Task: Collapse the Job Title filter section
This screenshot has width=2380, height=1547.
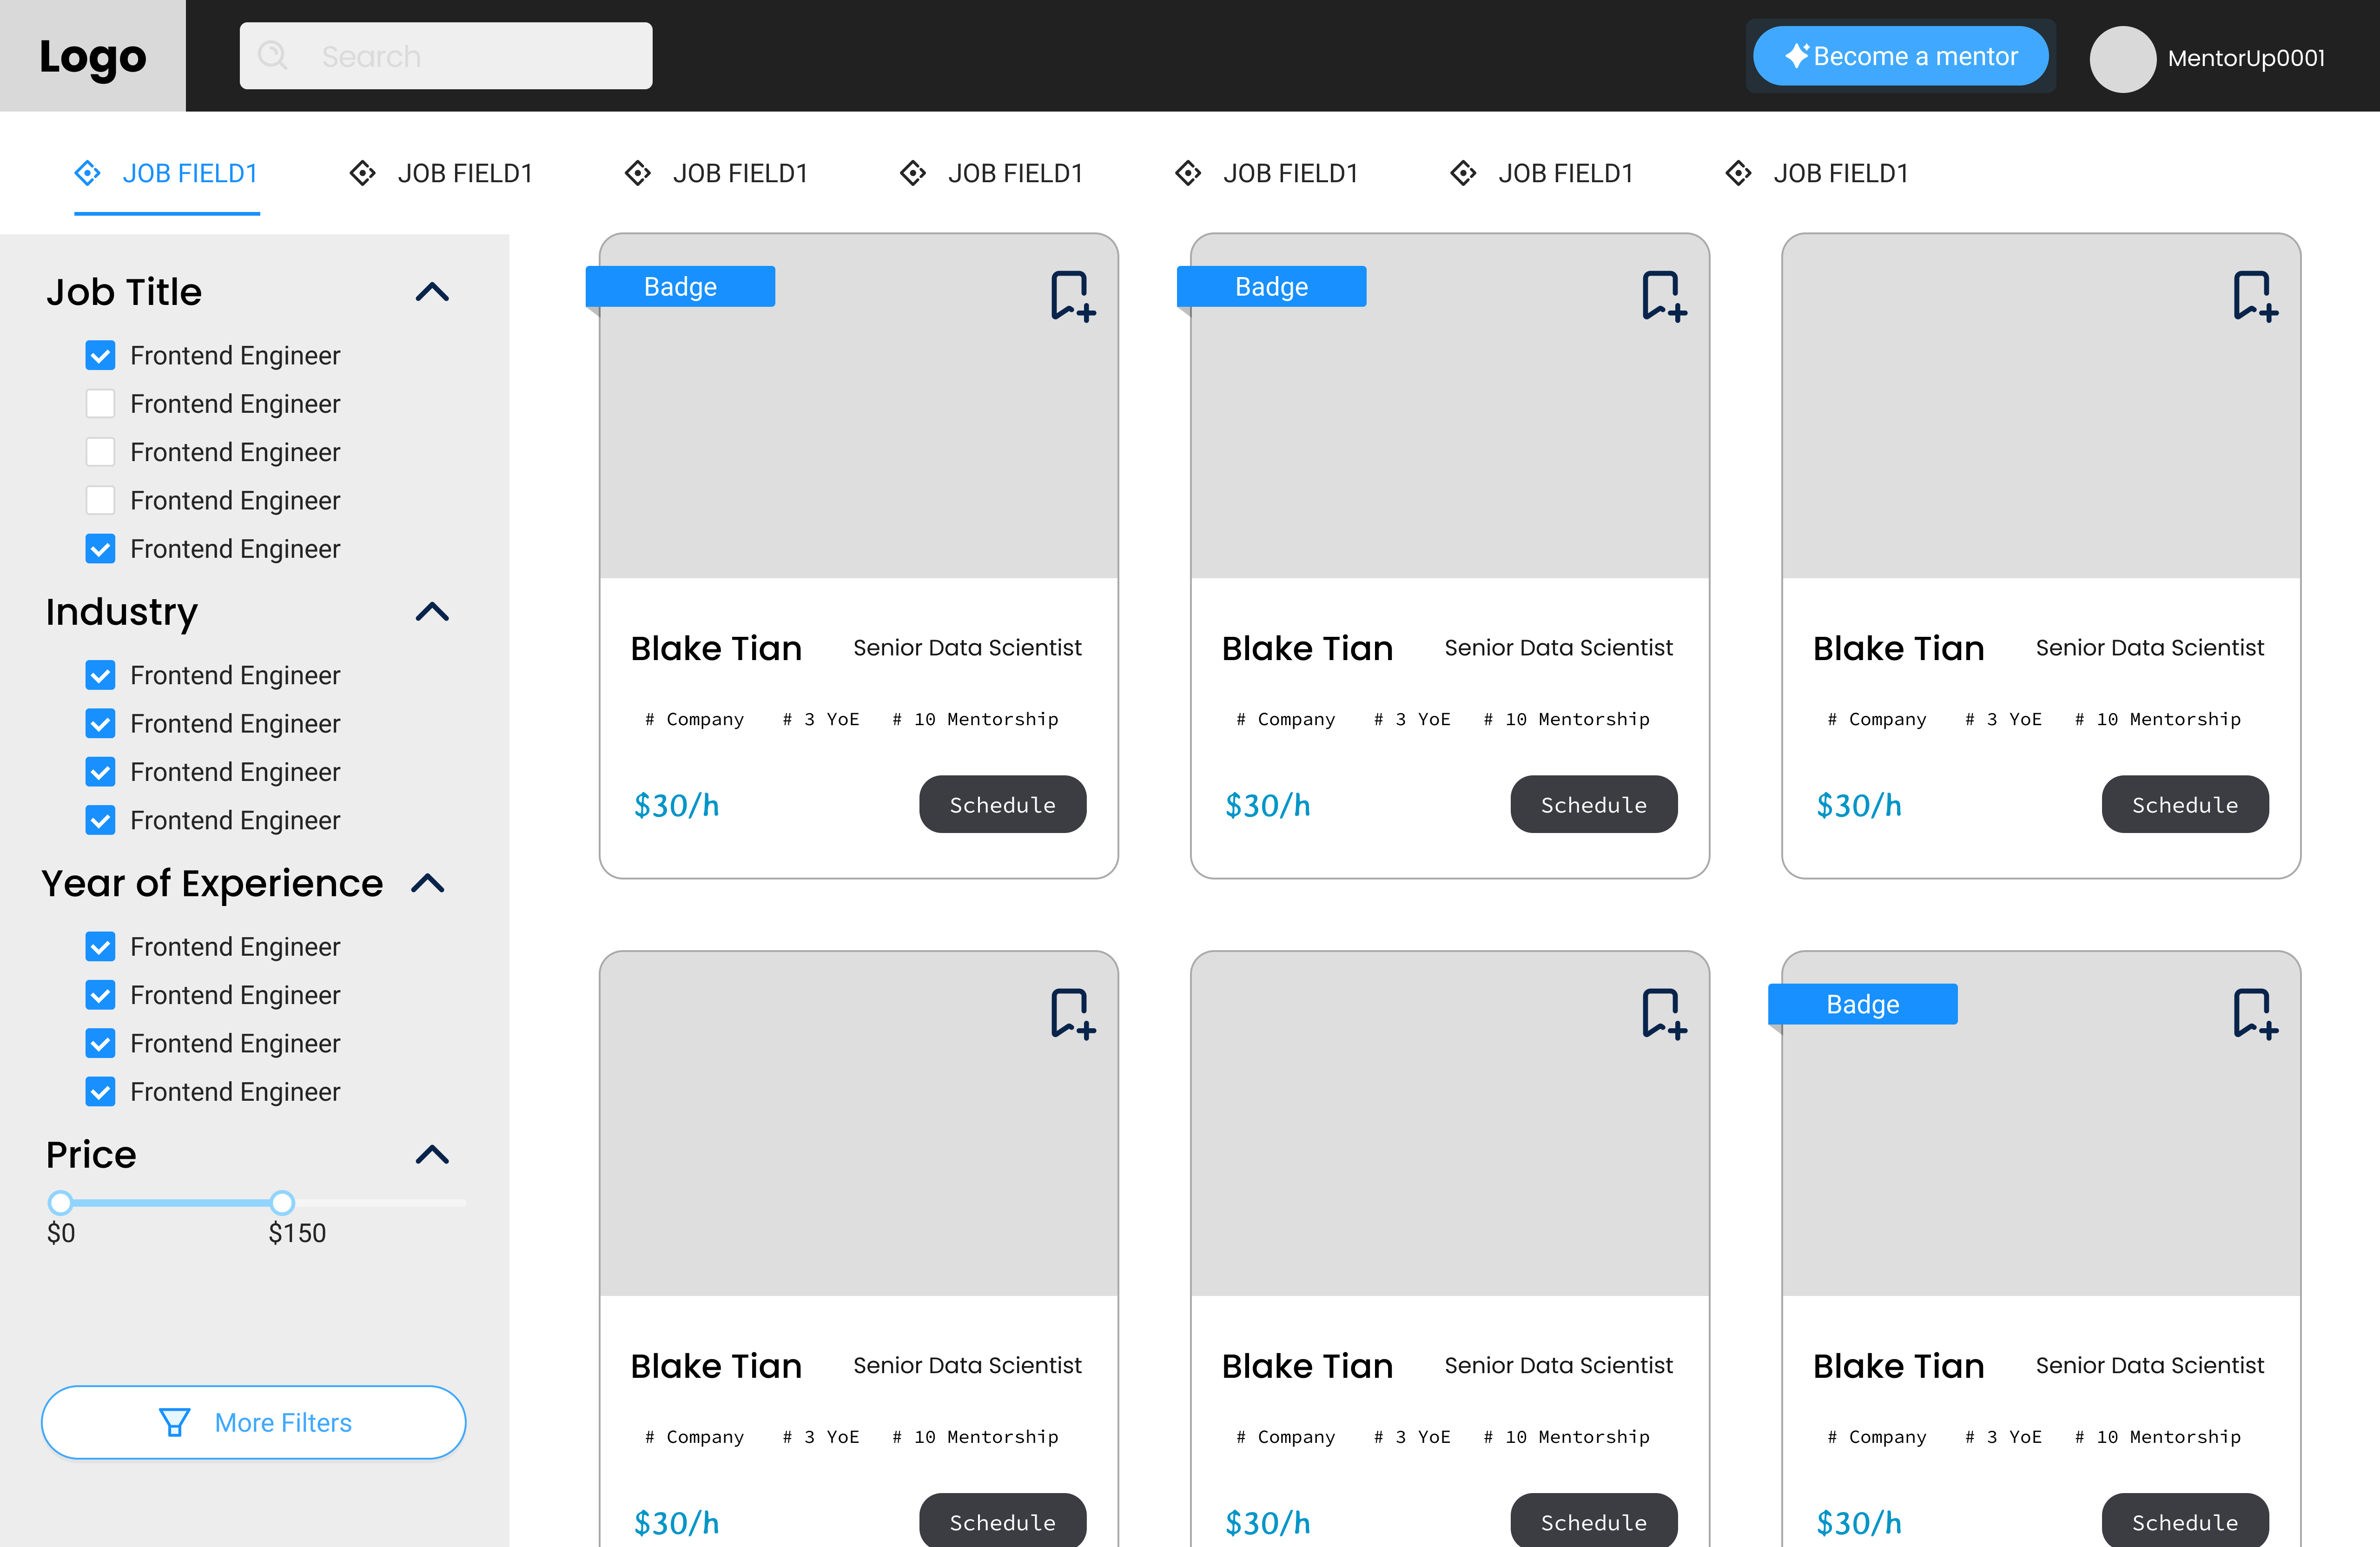Action: coord(432,292)
